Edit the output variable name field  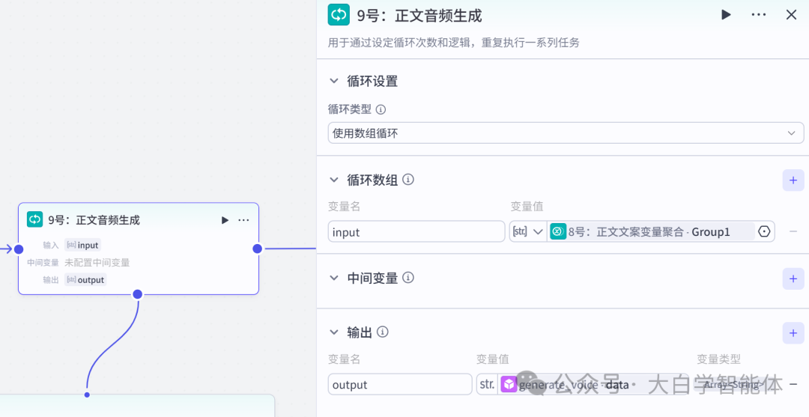400,385
